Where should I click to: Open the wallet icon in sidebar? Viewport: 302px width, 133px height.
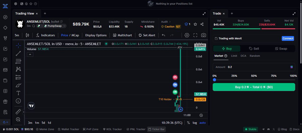(x=5, y=81)
